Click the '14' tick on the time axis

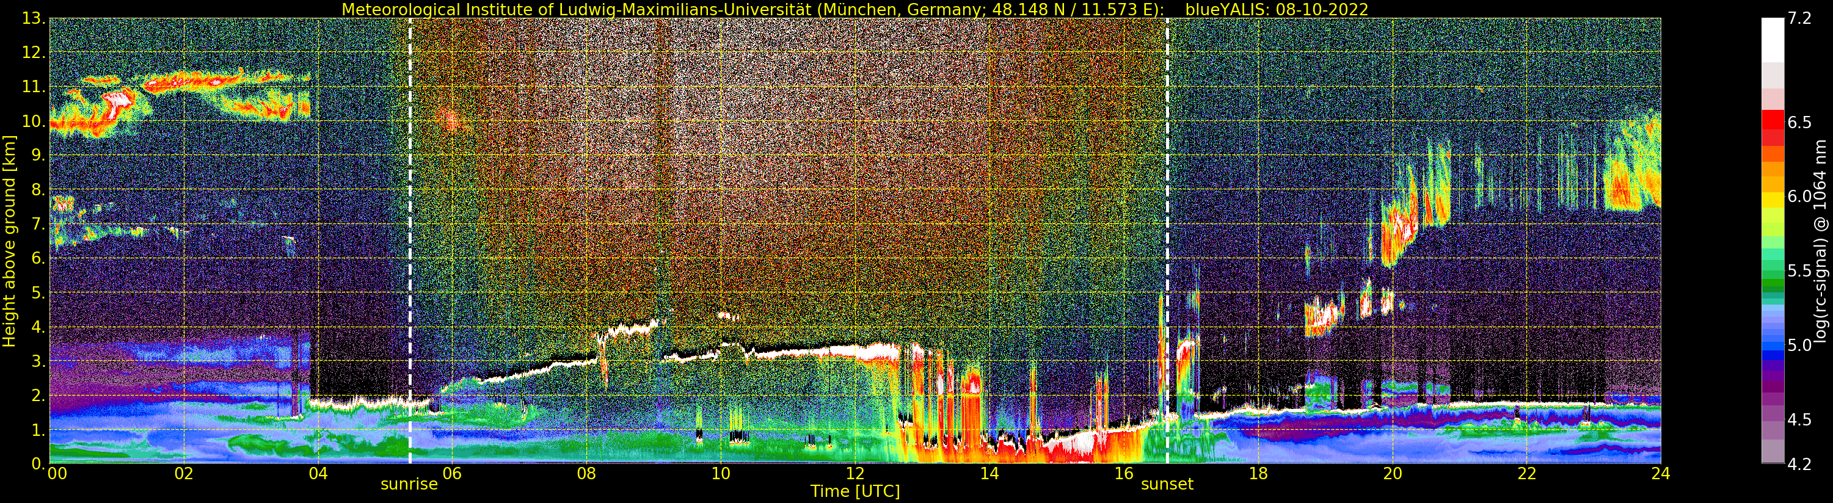(989, 474)
